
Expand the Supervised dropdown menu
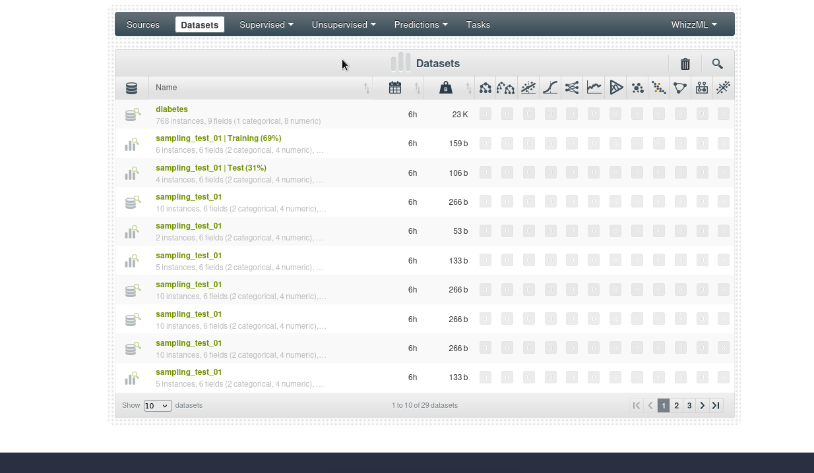coord(266,24)
